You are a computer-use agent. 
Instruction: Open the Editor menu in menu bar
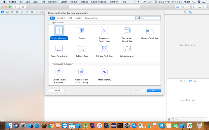[x=64, y=2]
